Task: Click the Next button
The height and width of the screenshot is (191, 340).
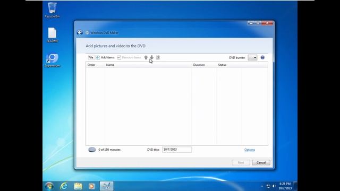Action: [x=241, y=162]
